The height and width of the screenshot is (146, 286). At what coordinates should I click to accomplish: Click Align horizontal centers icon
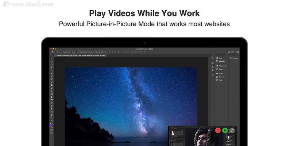[x=99, y=52]
